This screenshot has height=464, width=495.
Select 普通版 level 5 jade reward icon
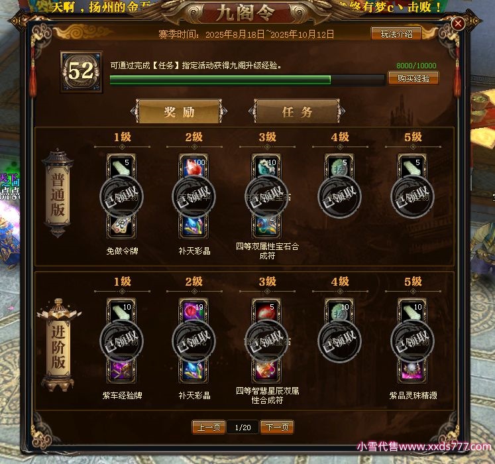click(x=412, y=166)
